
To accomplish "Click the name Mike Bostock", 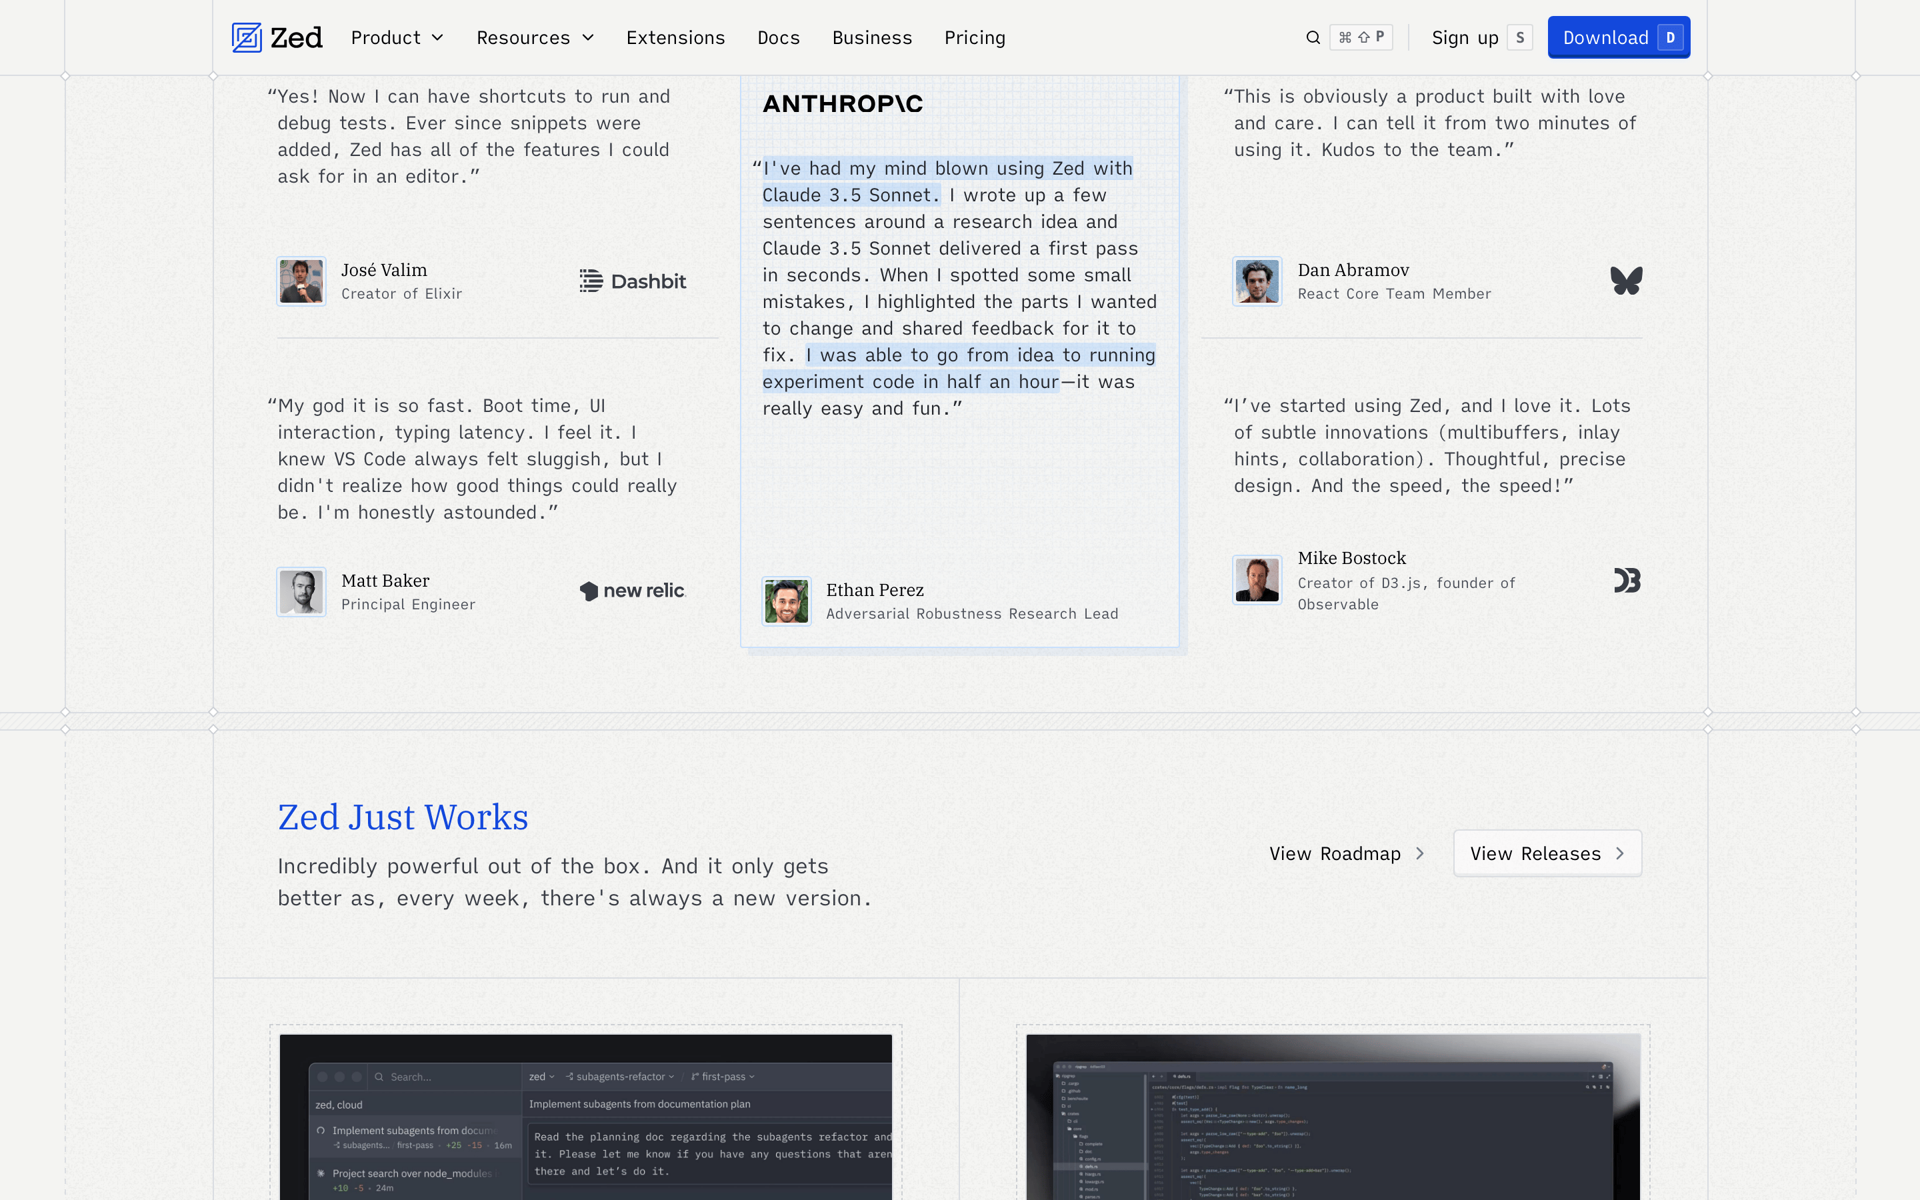I will [1352, 558].
